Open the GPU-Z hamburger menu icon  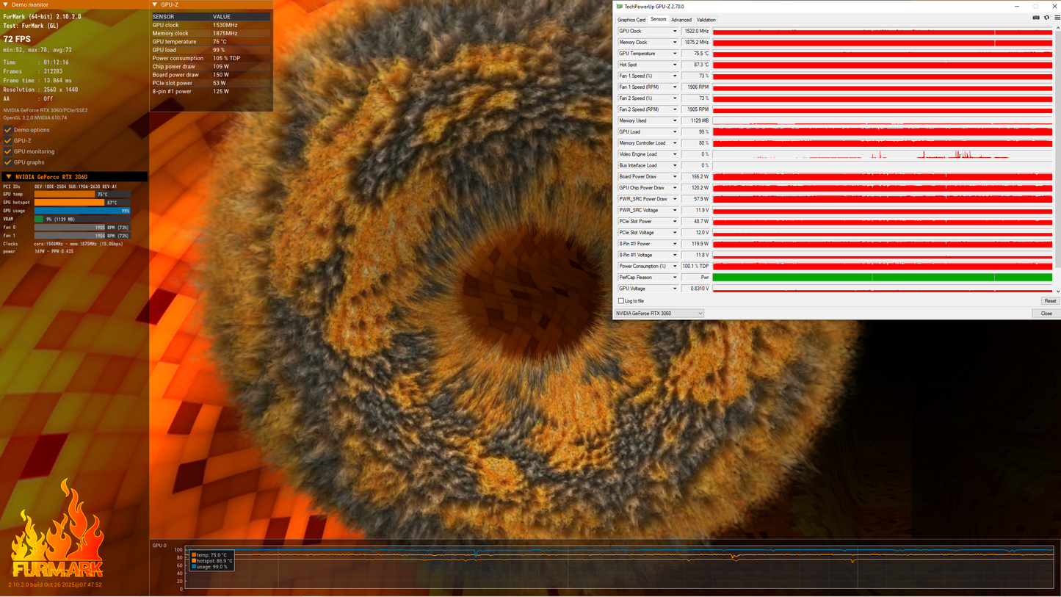(1057, 18)
